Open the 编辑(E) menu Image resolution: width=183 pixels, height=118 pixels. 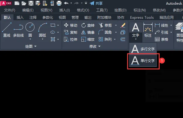click(28, 10)
